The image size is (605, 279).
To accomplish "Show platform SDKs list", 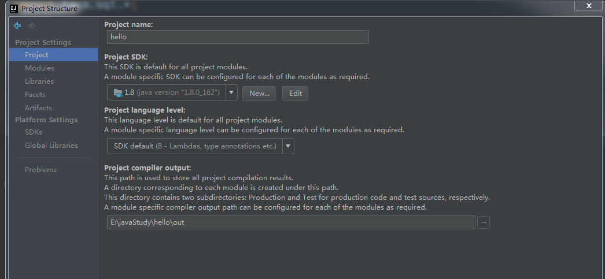I will tap(34, 132).
